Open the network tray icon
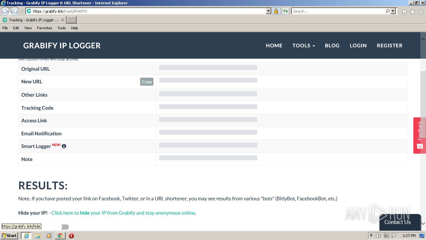426x240 pixels. point(386,236)
